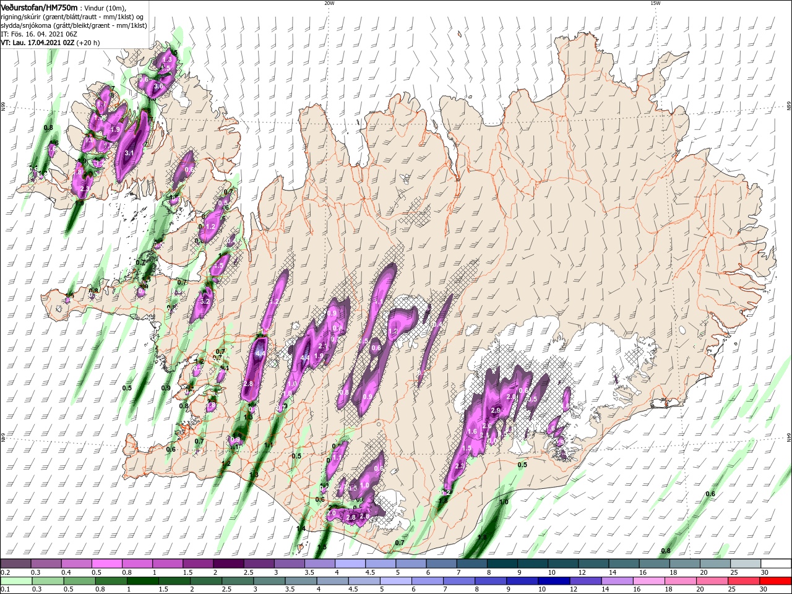Screen dimensions: 792x594
Task: Click the "(+20 h)" forecast offset text
Action: [x=88, y=43]
